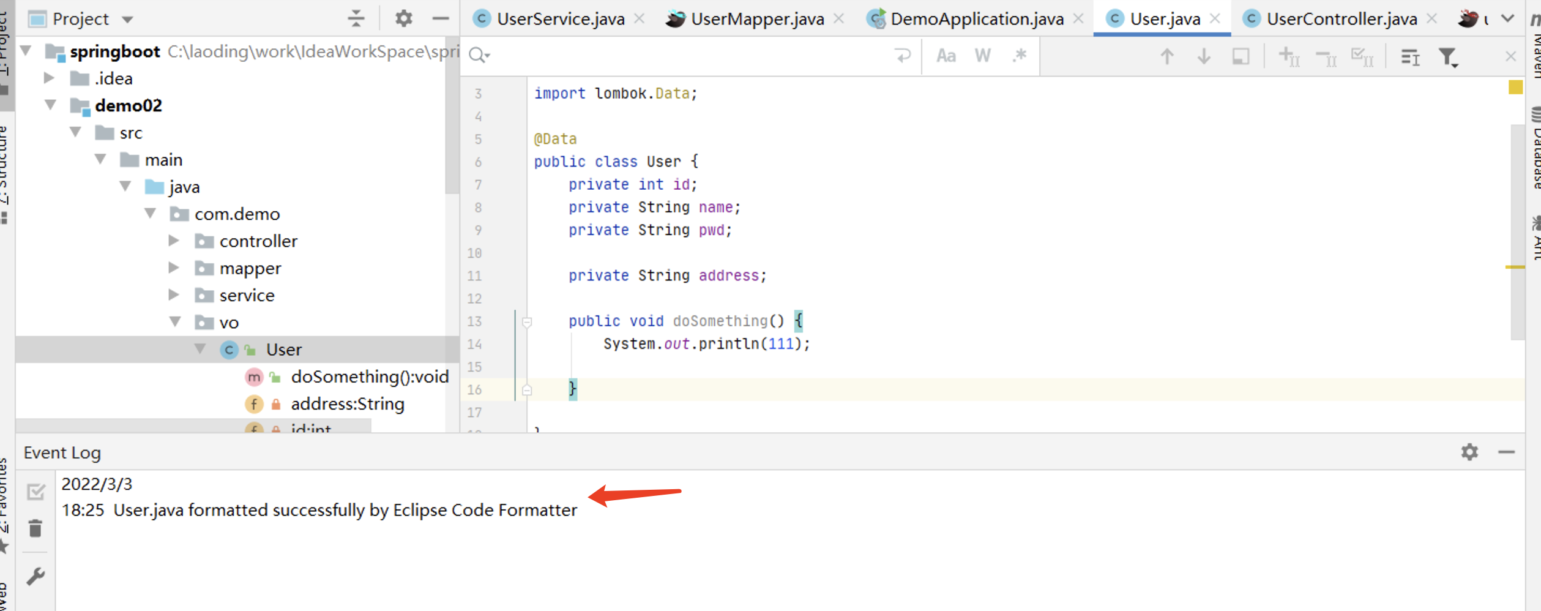Screen dimensions: 1541x611
Task: Close the User.java tab
Action: [1215, 19]
